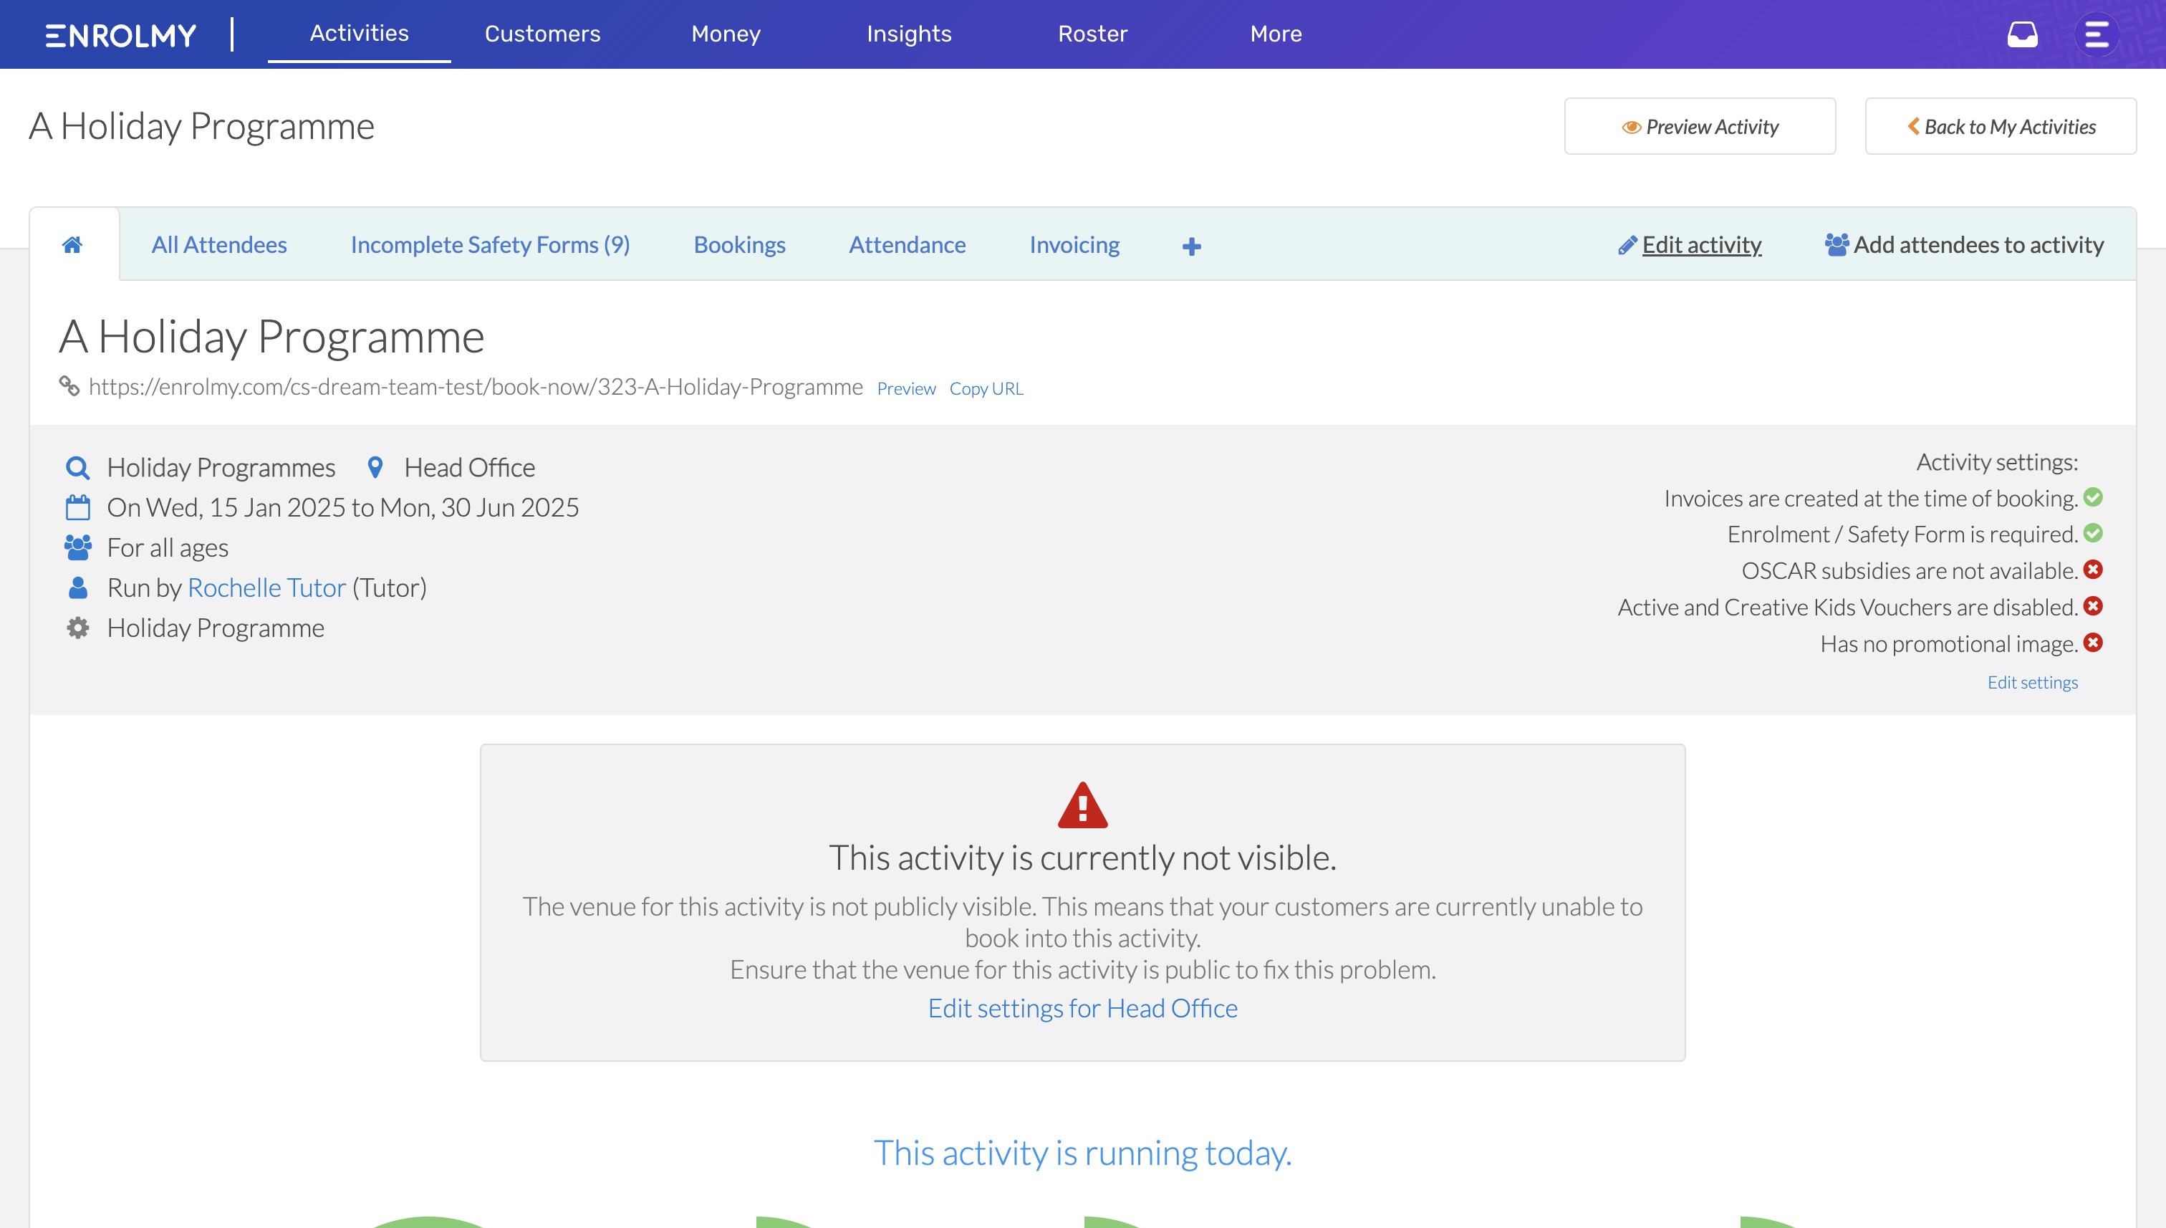Click the Preview Activity button
Viewport: 2166px width, 1228px height.
[x=1700, y=127]
